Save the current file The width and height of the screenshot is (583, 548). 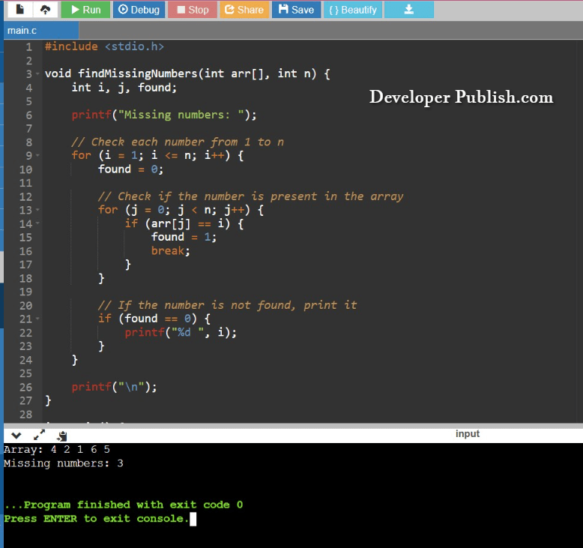click(x=296, y=10)
